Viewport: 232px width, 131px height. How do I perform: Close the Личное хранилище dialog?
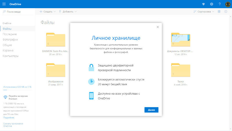(x=158, y=27)
